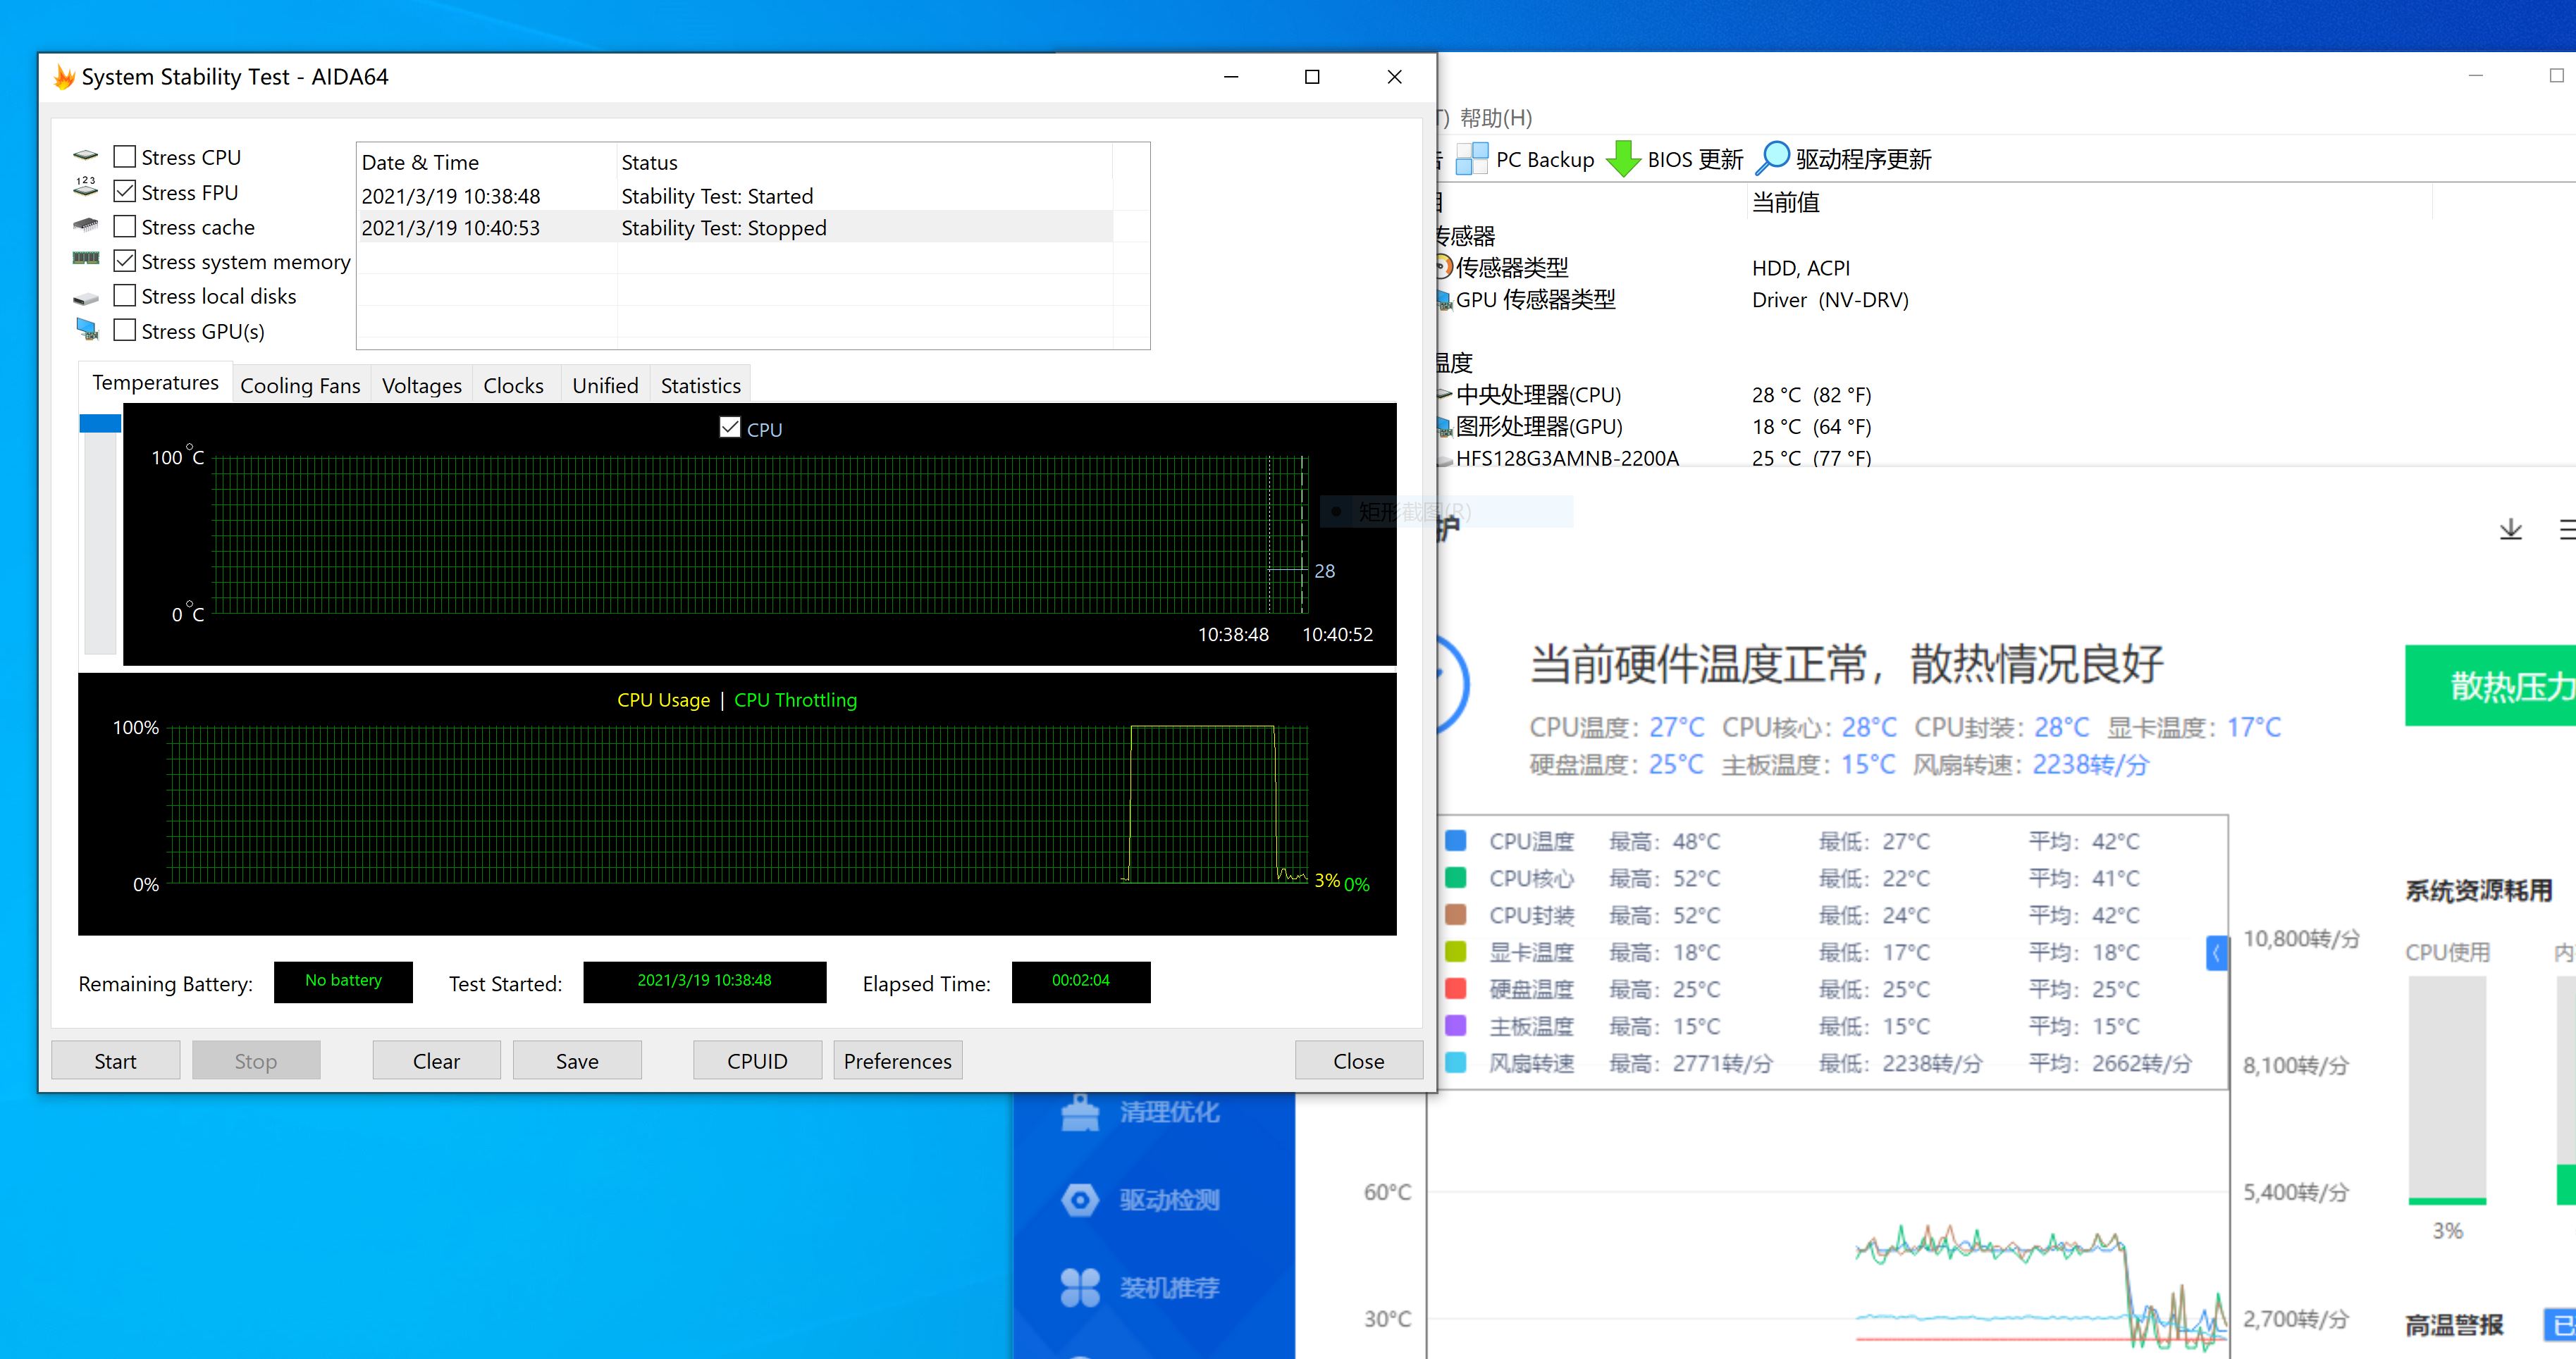The height and width of the screenshot is (1359, 2576).
Task: Click the blue CPU温度 legend swatch
Action: tap(1456, 841)
